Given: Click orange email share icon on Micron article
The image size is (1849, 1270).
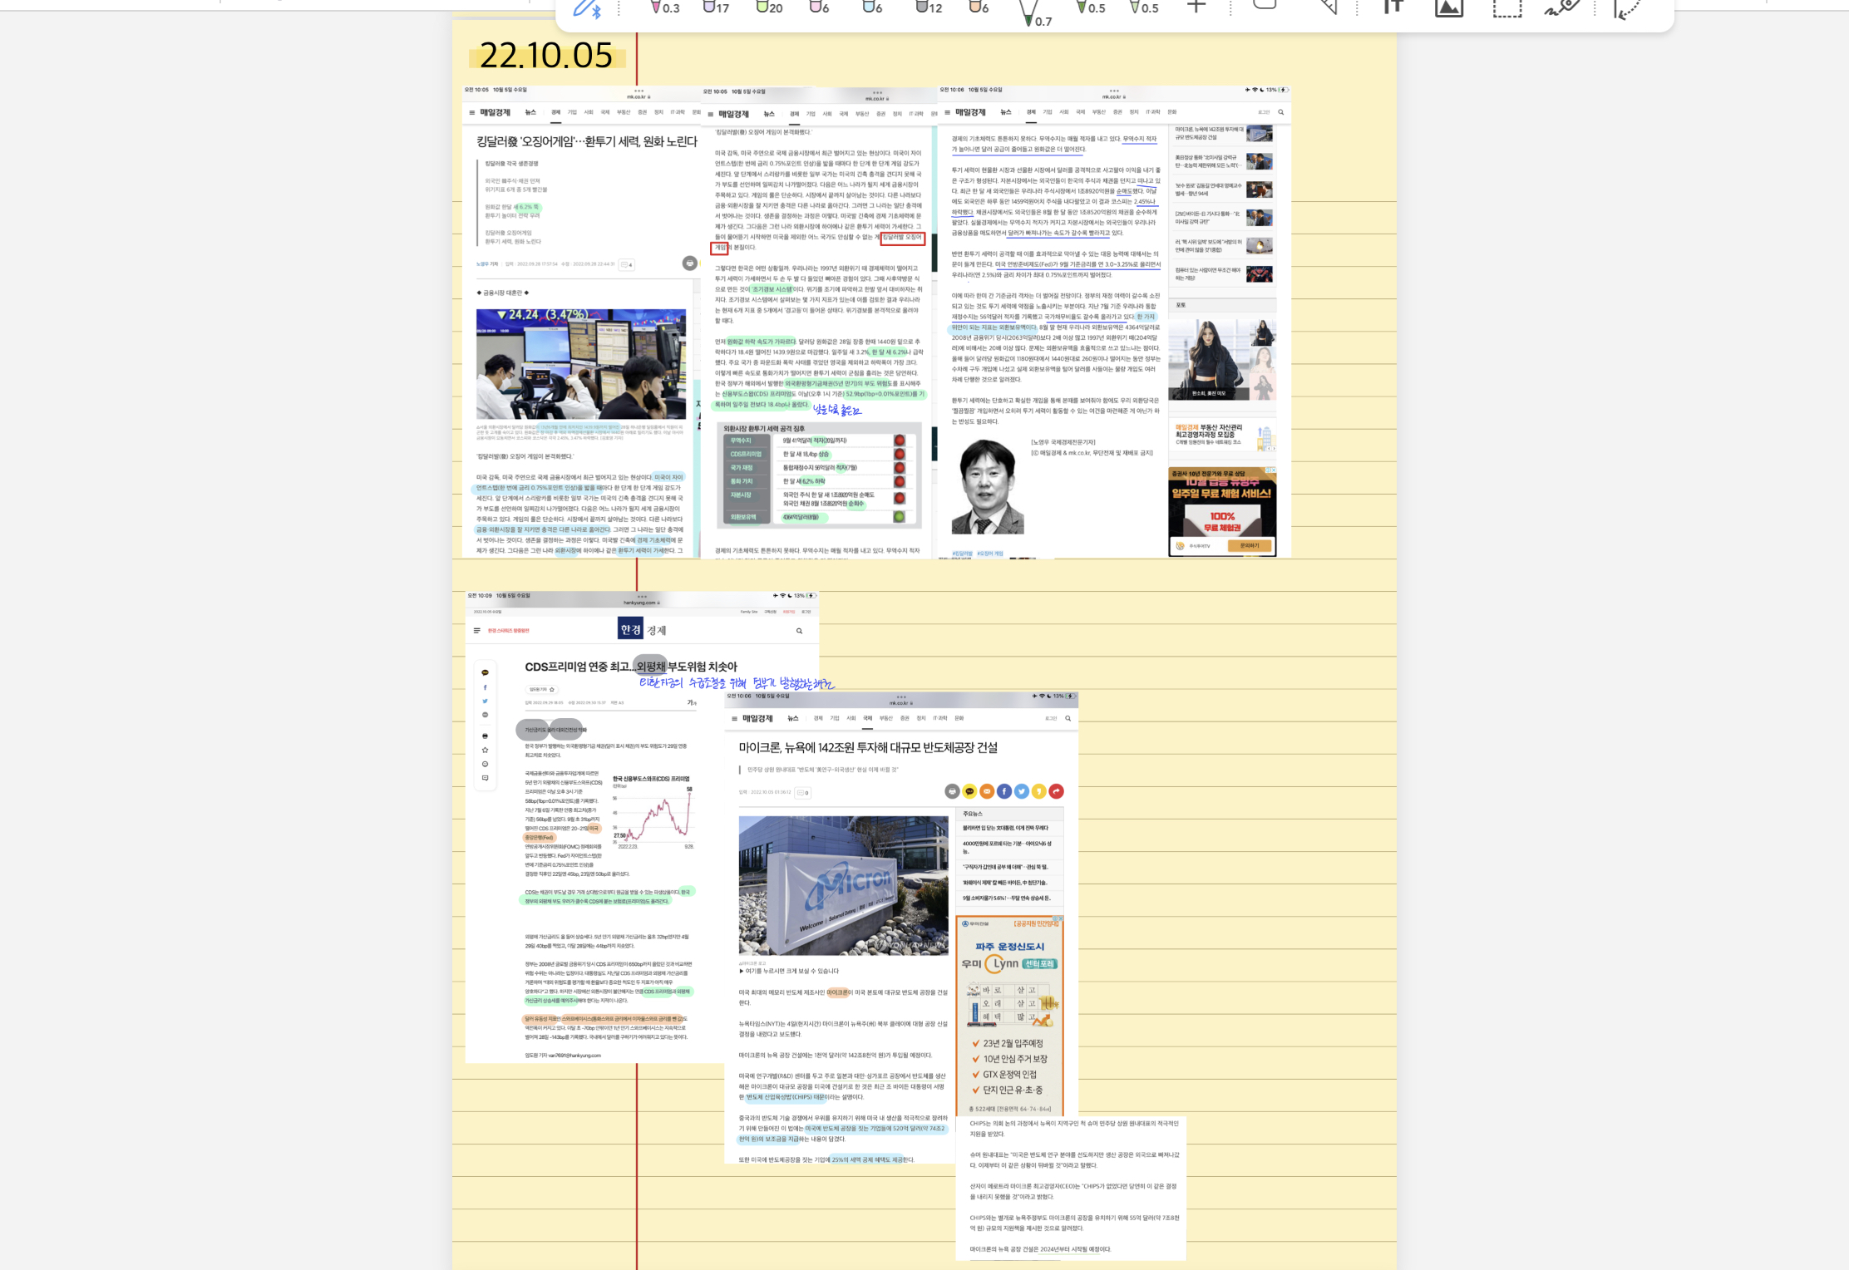Looking at the screenshot, I should 987,791.
